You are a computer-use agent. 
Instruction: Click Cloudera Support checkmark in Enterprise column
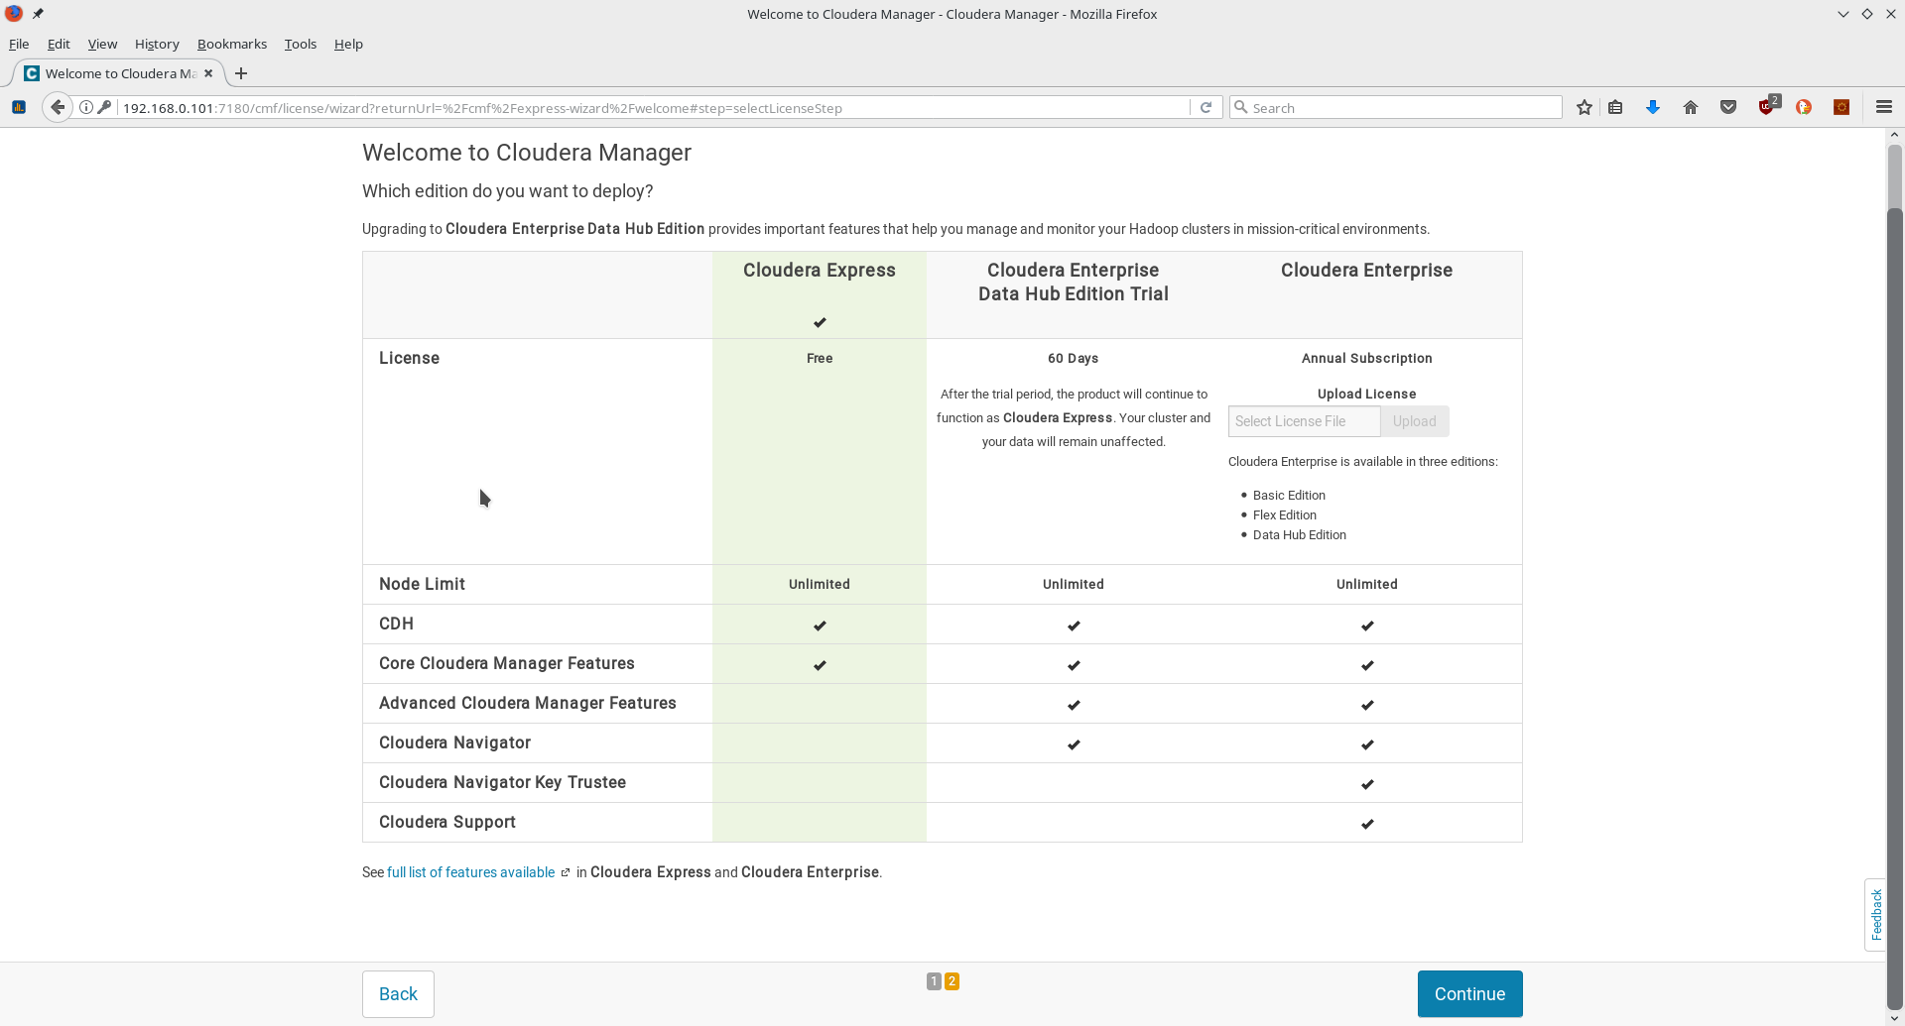pyautogui.click(x=1367, y=823)
